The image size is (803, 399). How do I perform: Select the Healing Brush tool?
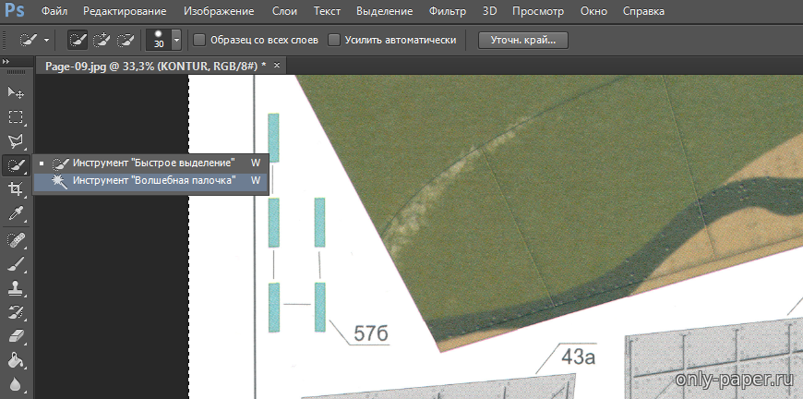coord(16,240)
